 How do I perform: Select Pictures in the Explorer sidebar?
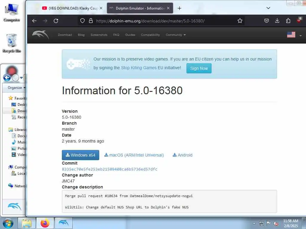coord(19,148)
